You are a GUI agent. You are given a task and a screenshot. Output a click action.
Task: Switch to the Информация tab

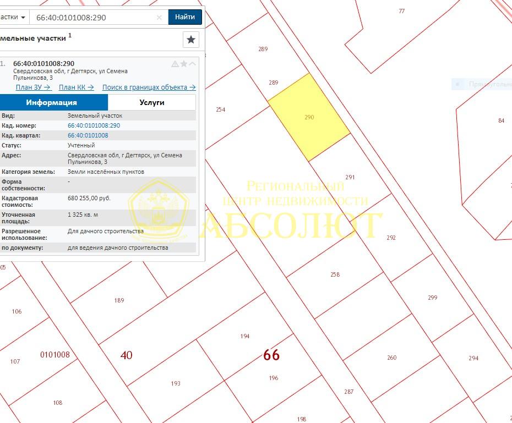click(54, 102)
